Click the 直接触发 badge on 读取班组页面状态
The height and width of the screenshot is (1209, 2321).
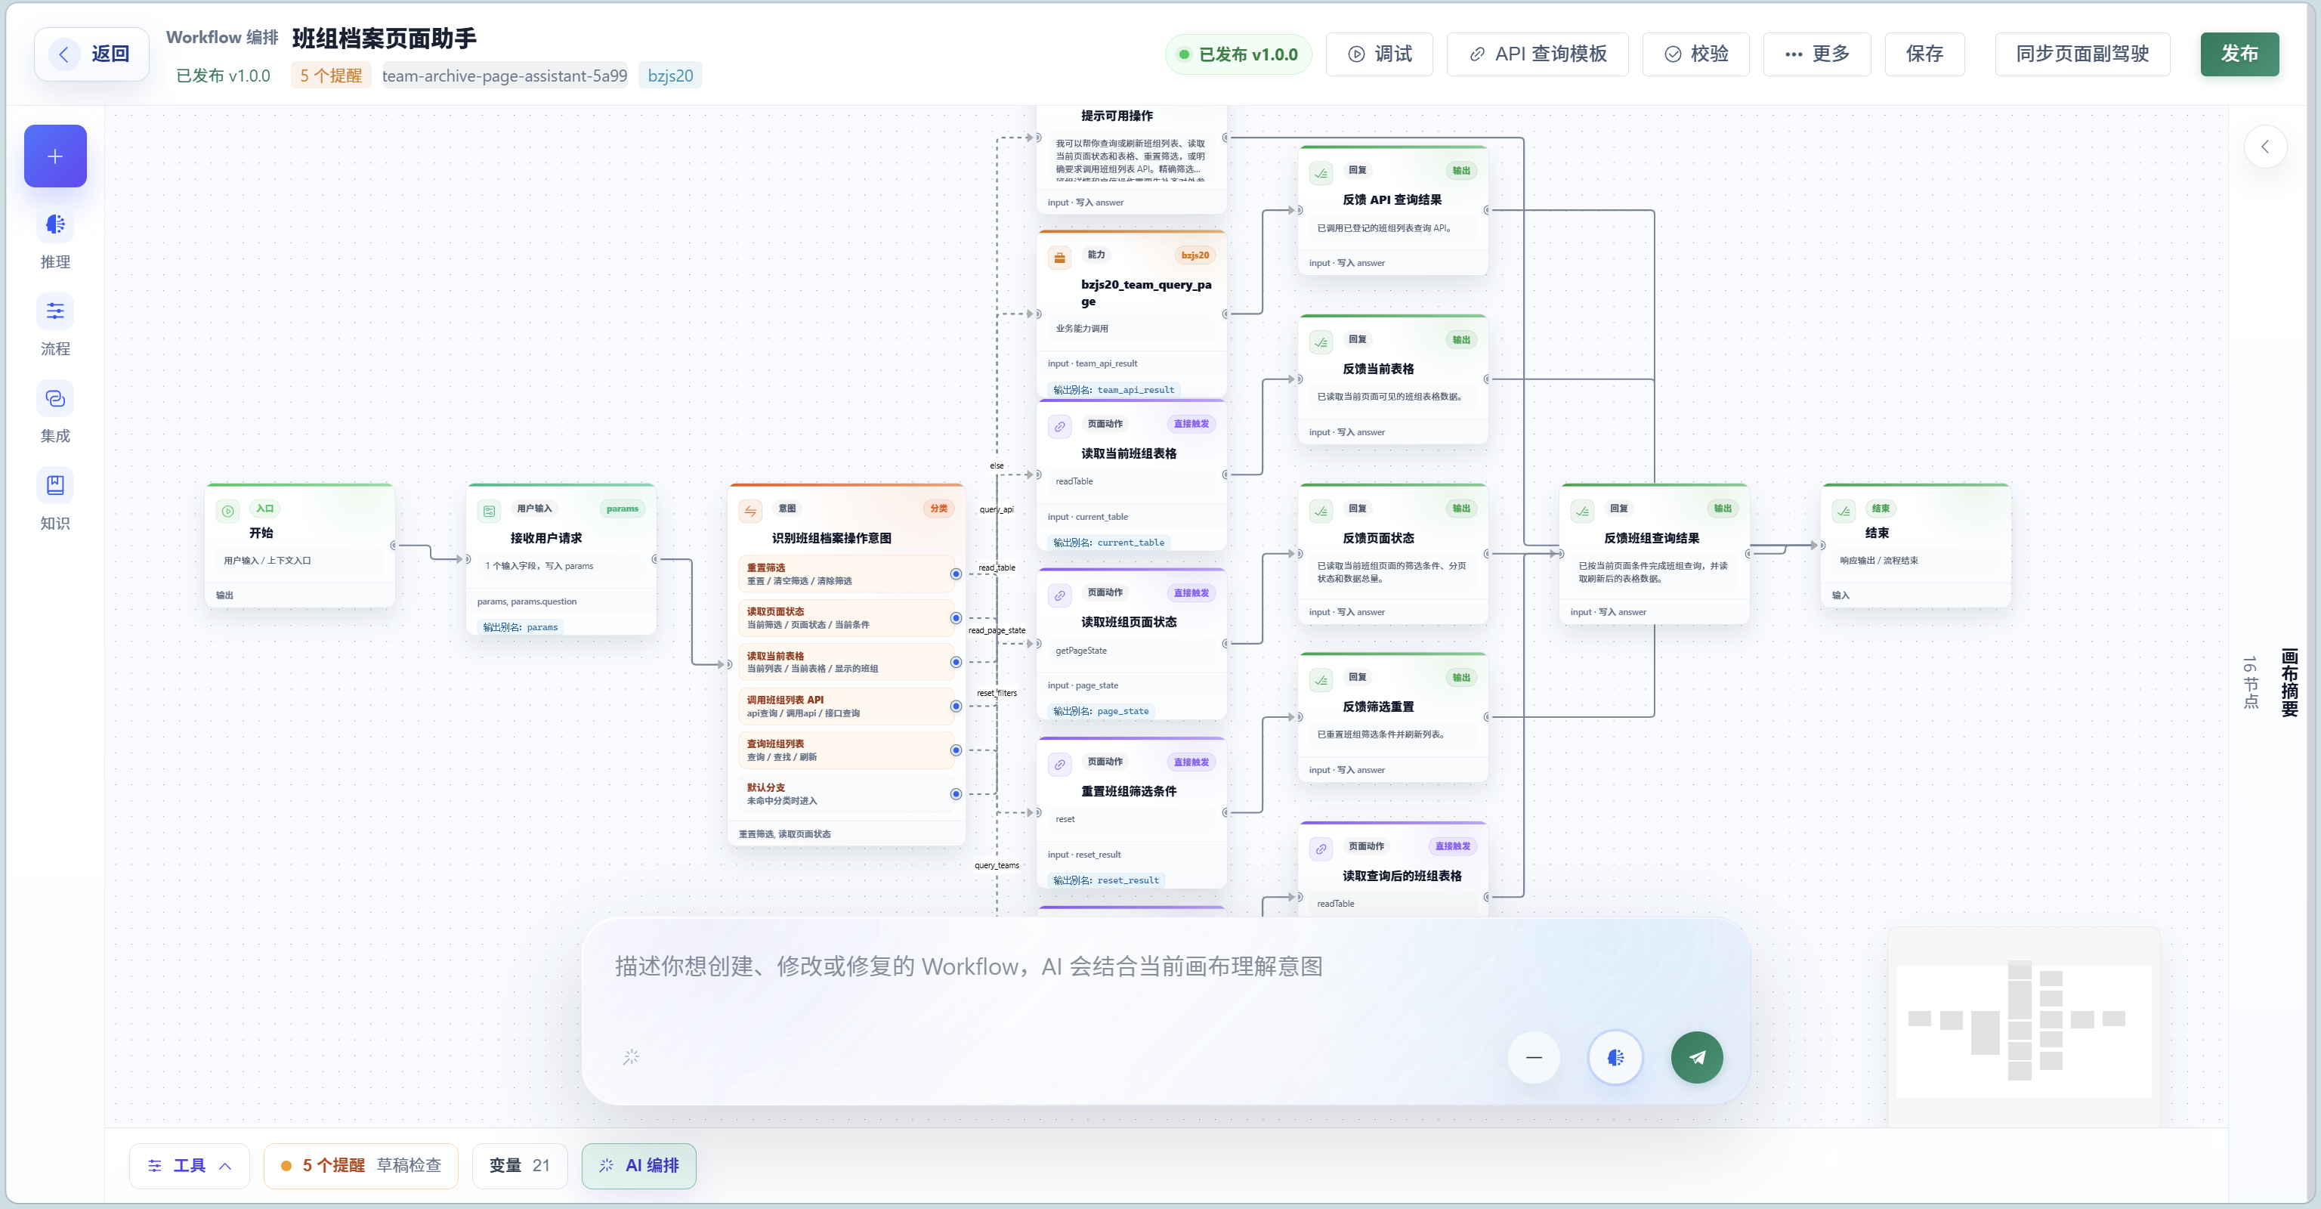[1191, 593]
